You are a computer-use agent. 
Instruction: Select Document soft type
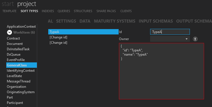tap(15, 44)
